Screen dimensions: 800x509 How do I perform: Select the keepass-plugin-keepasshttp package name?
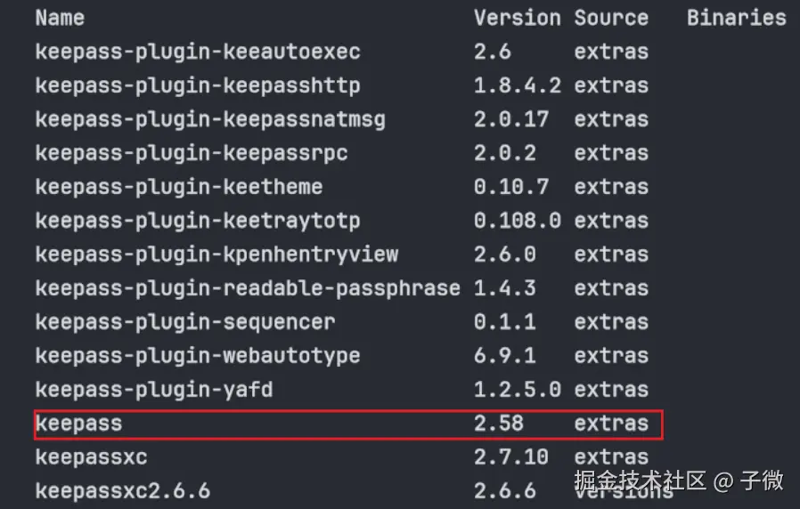(x=198, y=85)
